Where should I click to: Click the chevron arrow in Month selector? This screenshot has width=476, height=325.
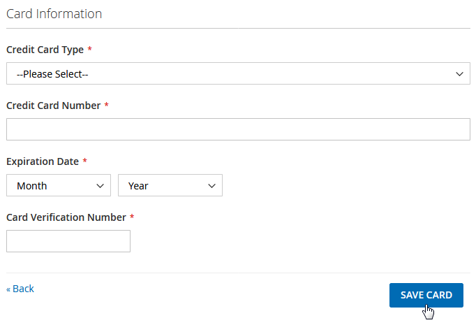(98, 185)
